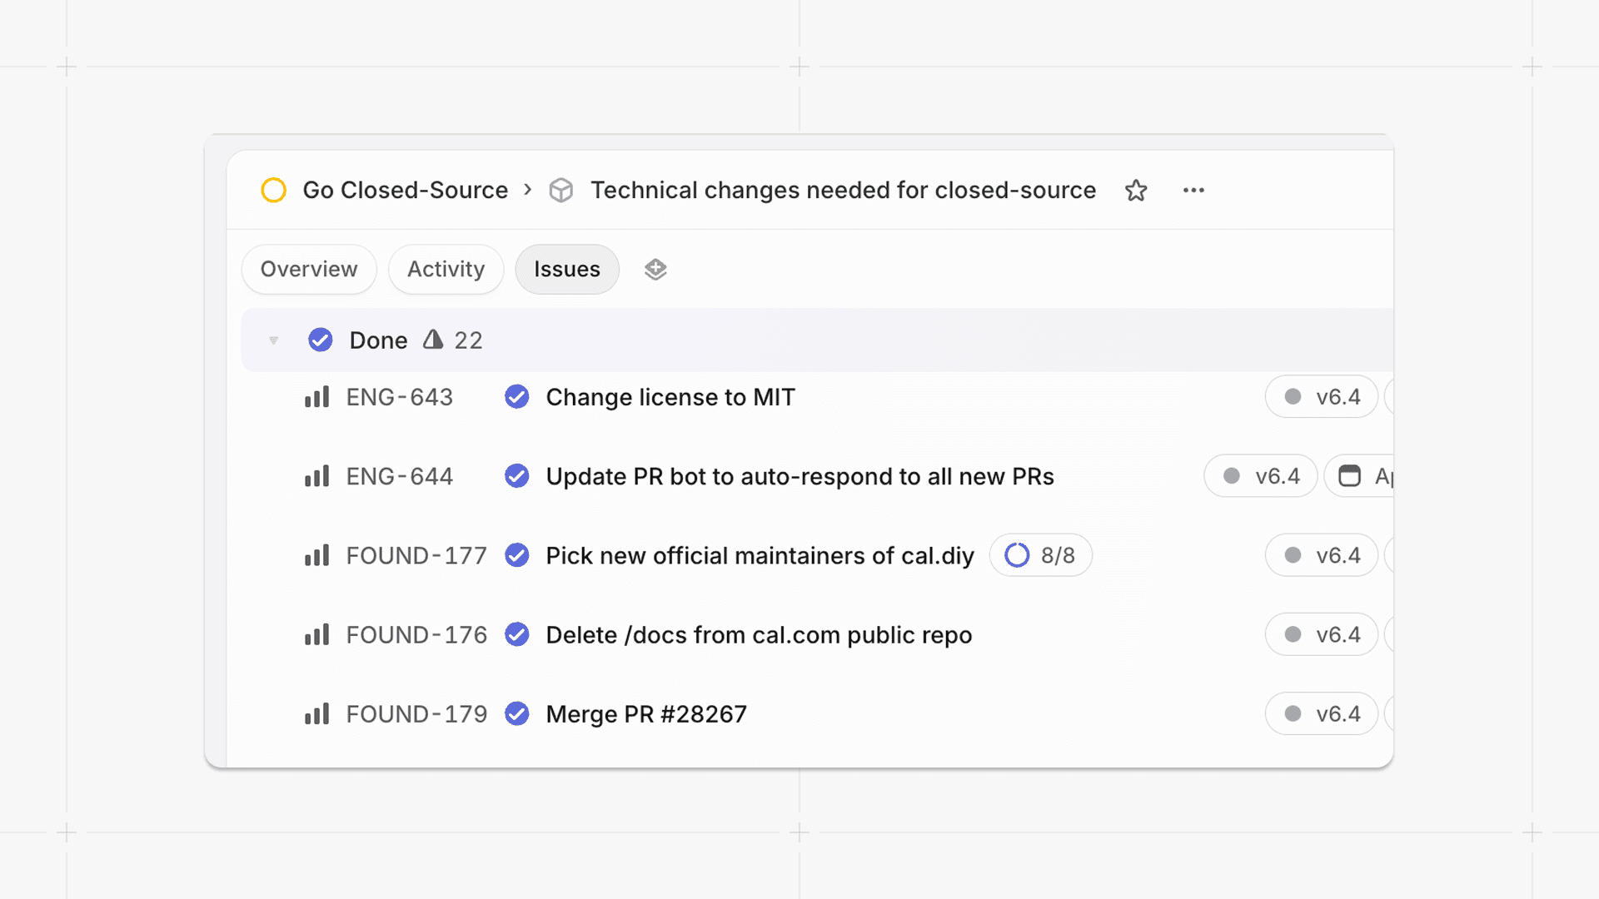Go to Go Closed-Source project breadcrumb
The height and width of the screenshot is (899, 1599).
(x=405, y=191)
